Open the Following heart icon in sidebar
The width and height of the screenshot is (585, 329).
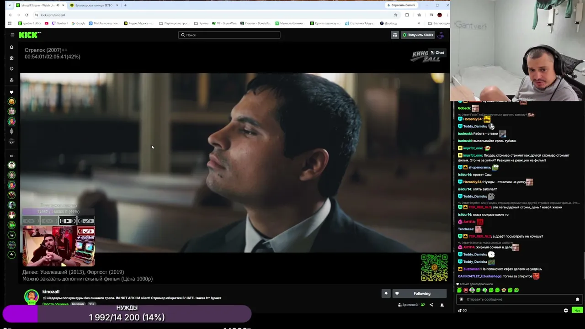(x=12, y=69)
